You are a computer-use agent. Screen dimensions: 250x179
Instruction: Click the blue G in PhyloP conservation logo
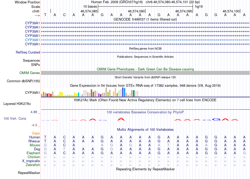tap(216, 119)
